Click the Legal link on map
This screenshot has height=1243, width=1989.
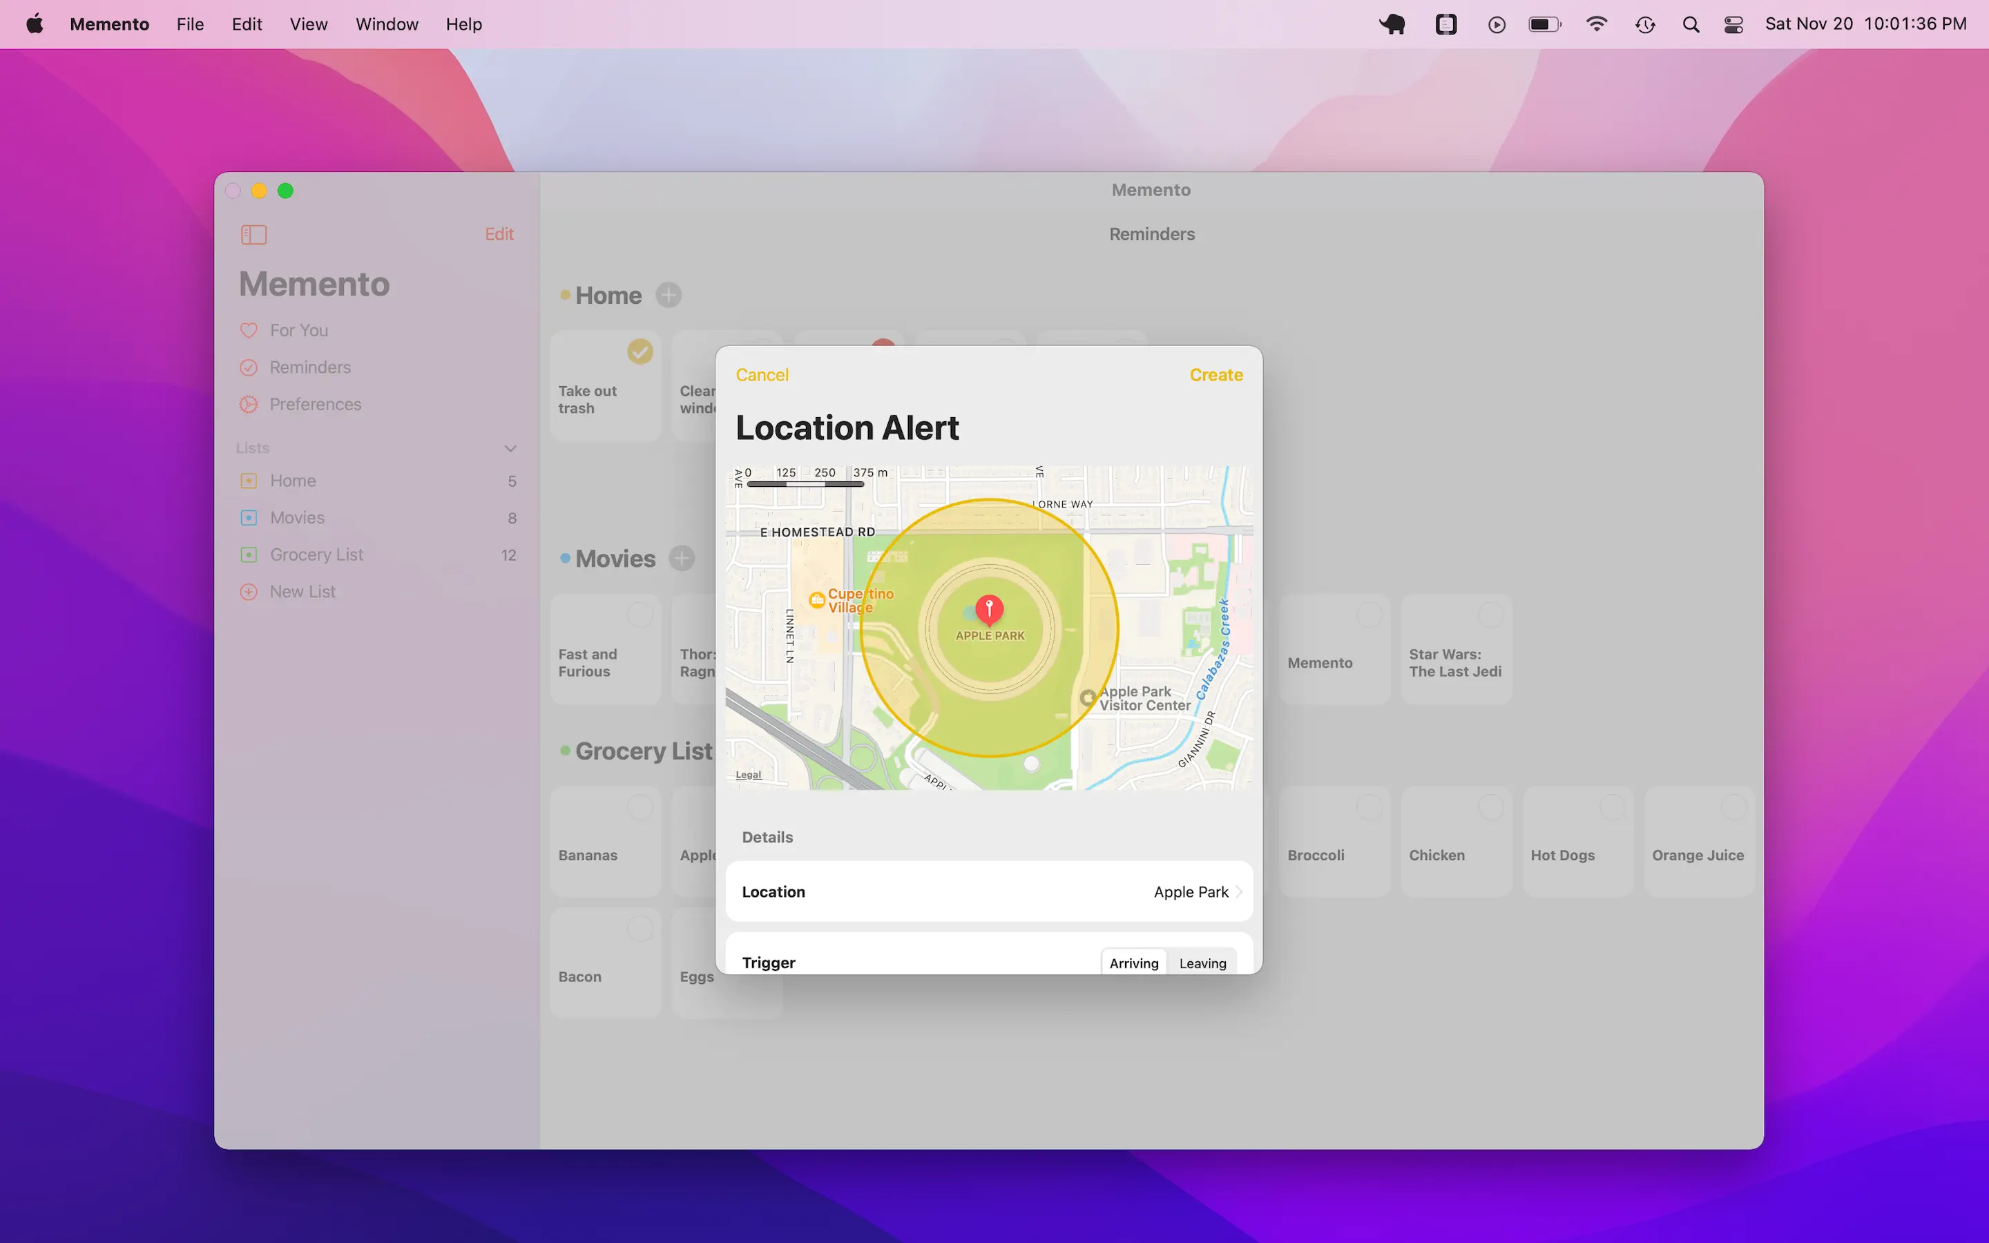click(x=748, y=774)
